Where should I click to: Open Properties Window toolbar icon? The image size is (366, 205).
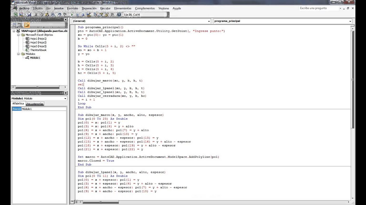click(x=101, y=15)
